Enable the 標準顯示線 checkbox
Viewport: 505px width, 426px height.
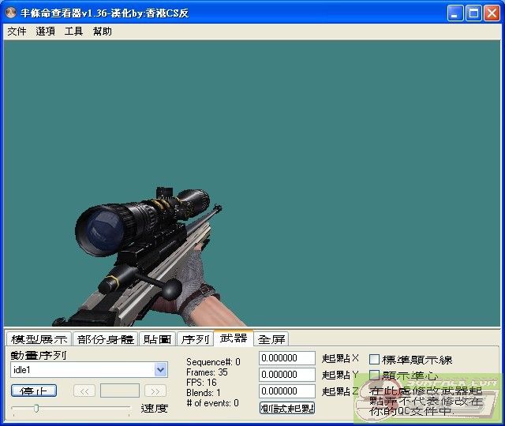[x=375, y=360]
